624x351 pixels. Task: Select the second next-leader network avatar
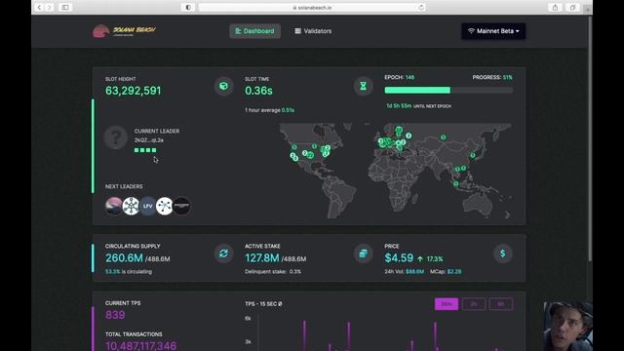[x=131, y=206]
